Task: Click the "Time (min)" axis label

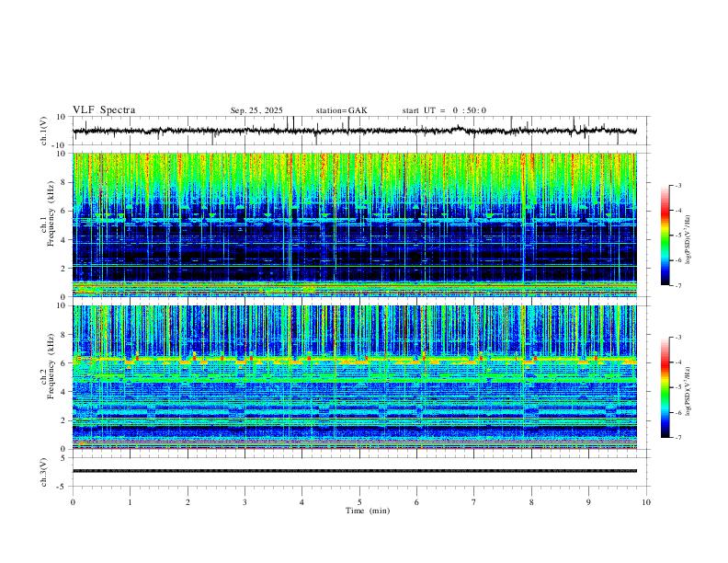Action: (368, 511)
